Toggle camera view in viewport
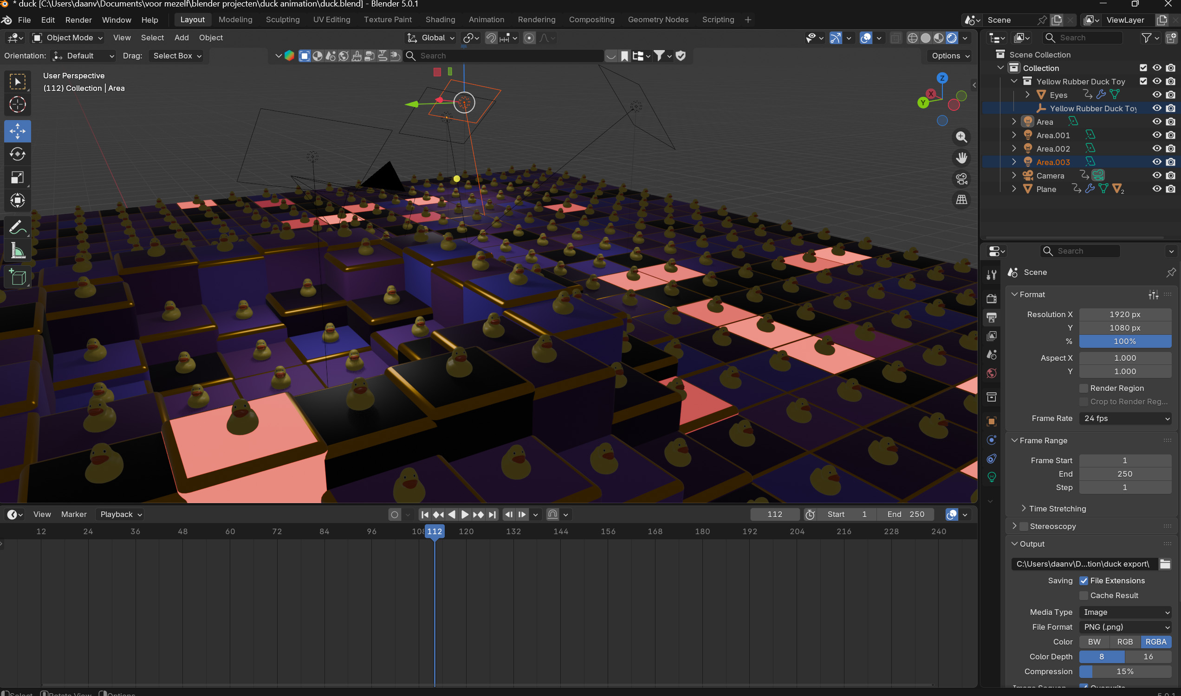Viewport: 1181px width, 696px height. click(x=961, y=179)
